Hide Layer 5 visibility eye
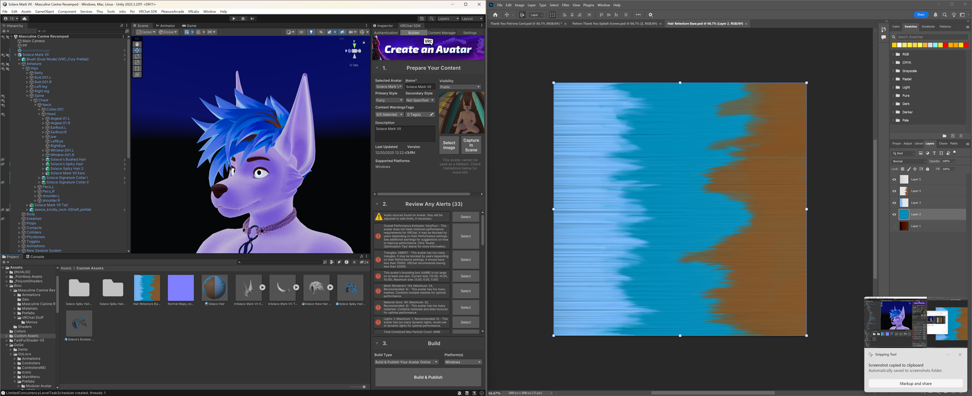The width and height of the screenshot is (972, 396). click(894, 180)
